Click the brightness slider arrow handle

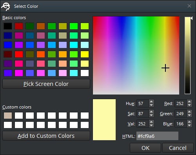(x=192, y=18)
